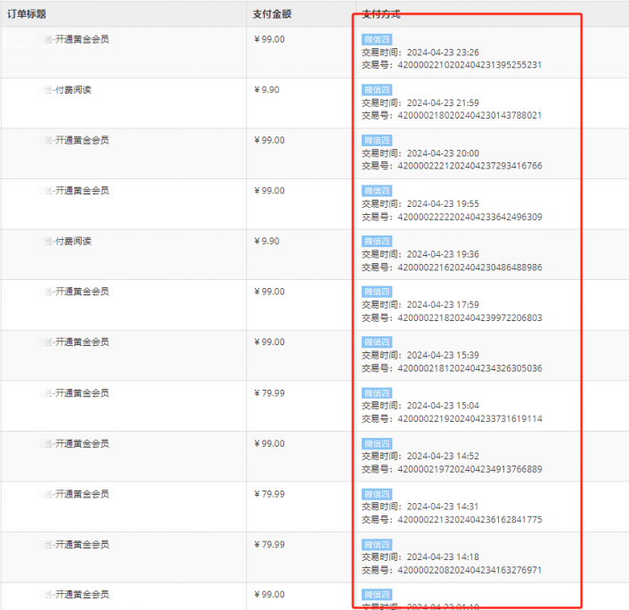The width and height of the screenshot is (629, 610).
Task: Click the WeChat badge above the 15:39 transaction
Action: coord(376,342)
